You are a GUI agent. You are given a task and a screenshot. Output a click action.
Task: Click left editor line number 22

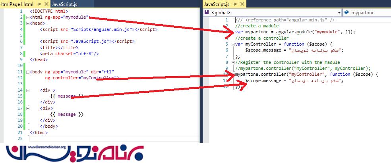(x=20, y=139)
